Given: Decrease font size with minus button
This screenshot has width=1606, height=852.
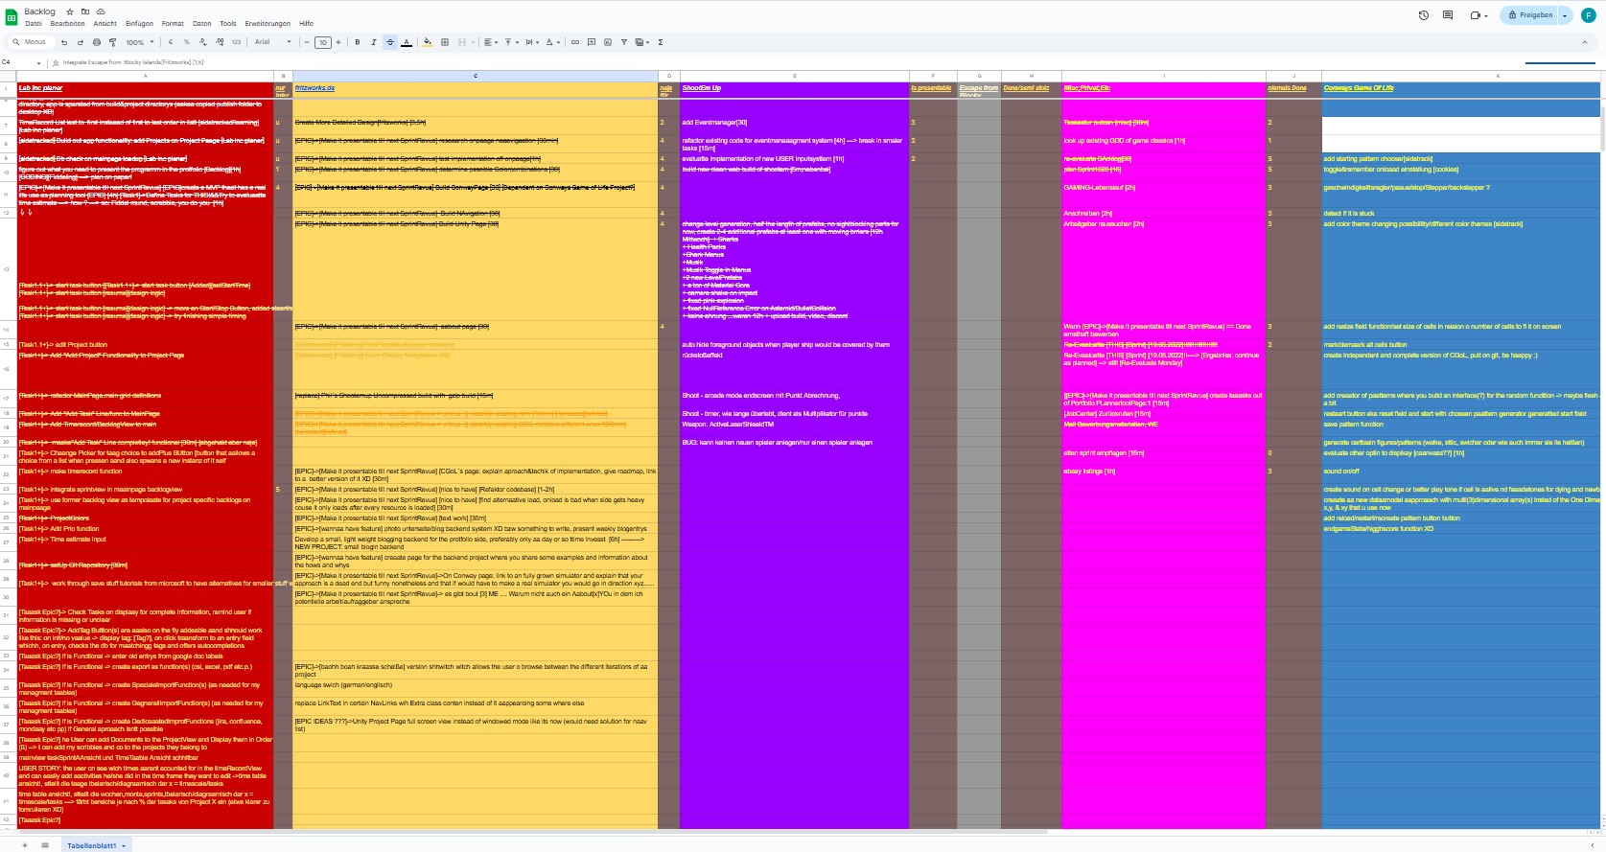Looking at the screenshot, I should tap(307, 42).
